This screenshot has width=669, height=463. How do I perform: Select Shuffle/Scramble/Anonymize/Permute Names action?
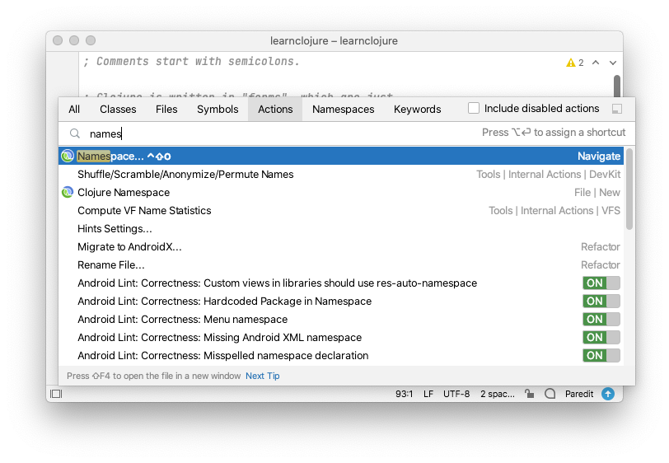pyautogui.click(x=341, y=175)
